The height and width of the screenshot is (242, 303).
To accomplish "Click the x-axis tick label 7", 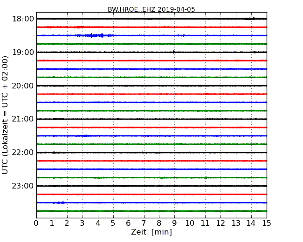I will click(x=144, y=223).
